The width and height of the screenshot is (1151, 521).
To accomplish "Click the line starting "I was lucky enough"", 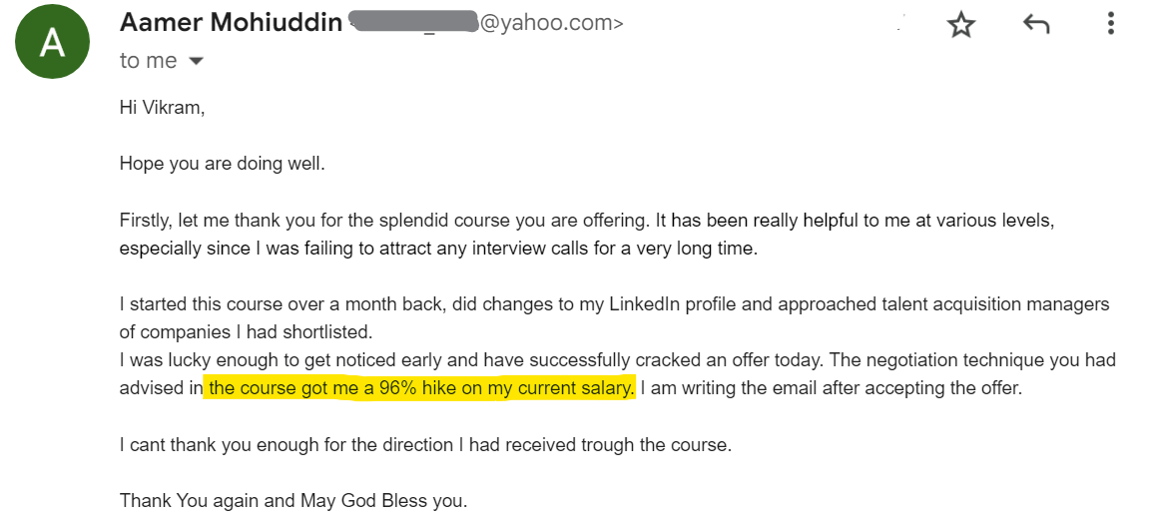I will coord(616,359).
